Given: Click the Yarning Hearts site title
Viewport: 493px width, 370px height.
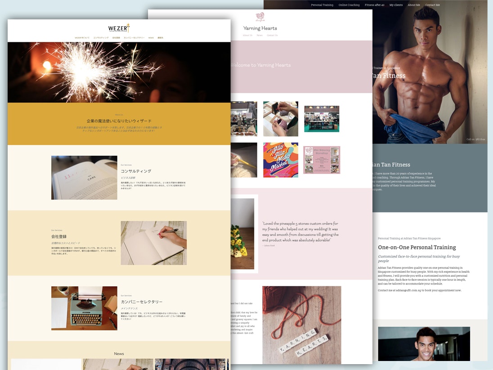Looking at the screenshot, I should tap(260, 28).
